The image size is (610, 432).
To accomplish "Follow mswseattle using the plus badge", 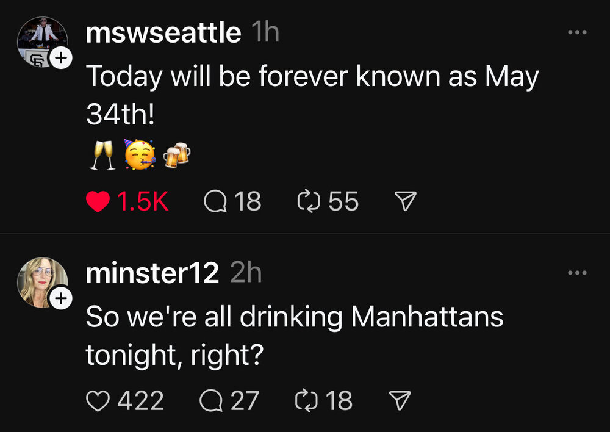I will coord(62,58).
